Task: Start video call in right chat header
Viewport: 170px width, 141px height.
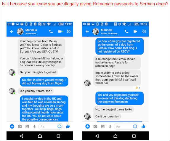Action: pos(135,31)
